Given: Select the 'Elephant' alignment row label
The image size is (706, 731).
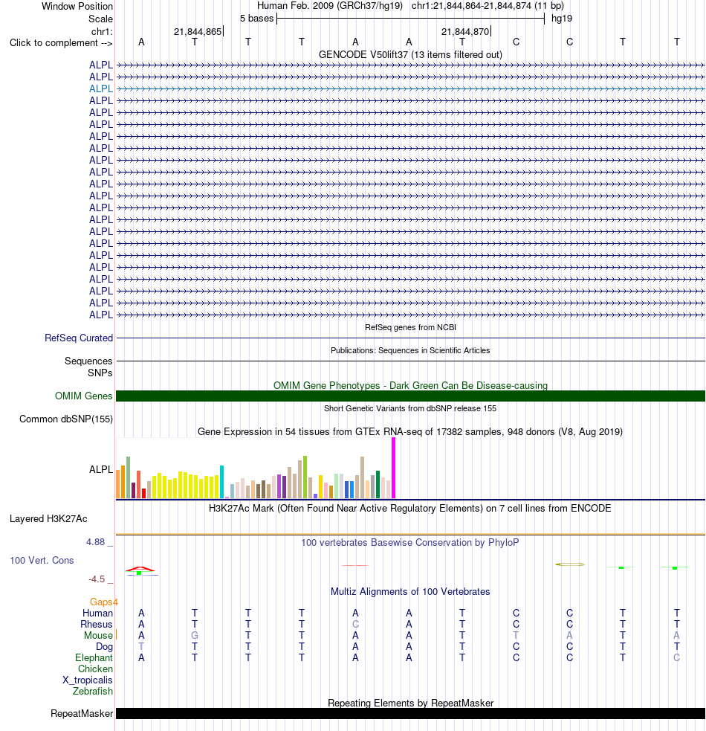Looking at the screenshot, I should point(94,658).
